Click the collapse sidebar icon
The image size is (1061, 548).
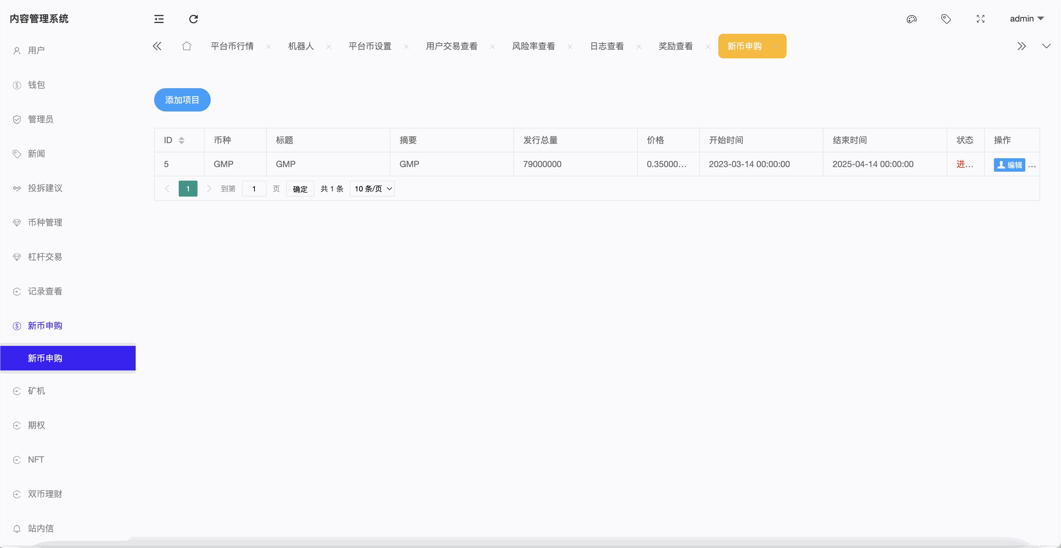point(158,19)
